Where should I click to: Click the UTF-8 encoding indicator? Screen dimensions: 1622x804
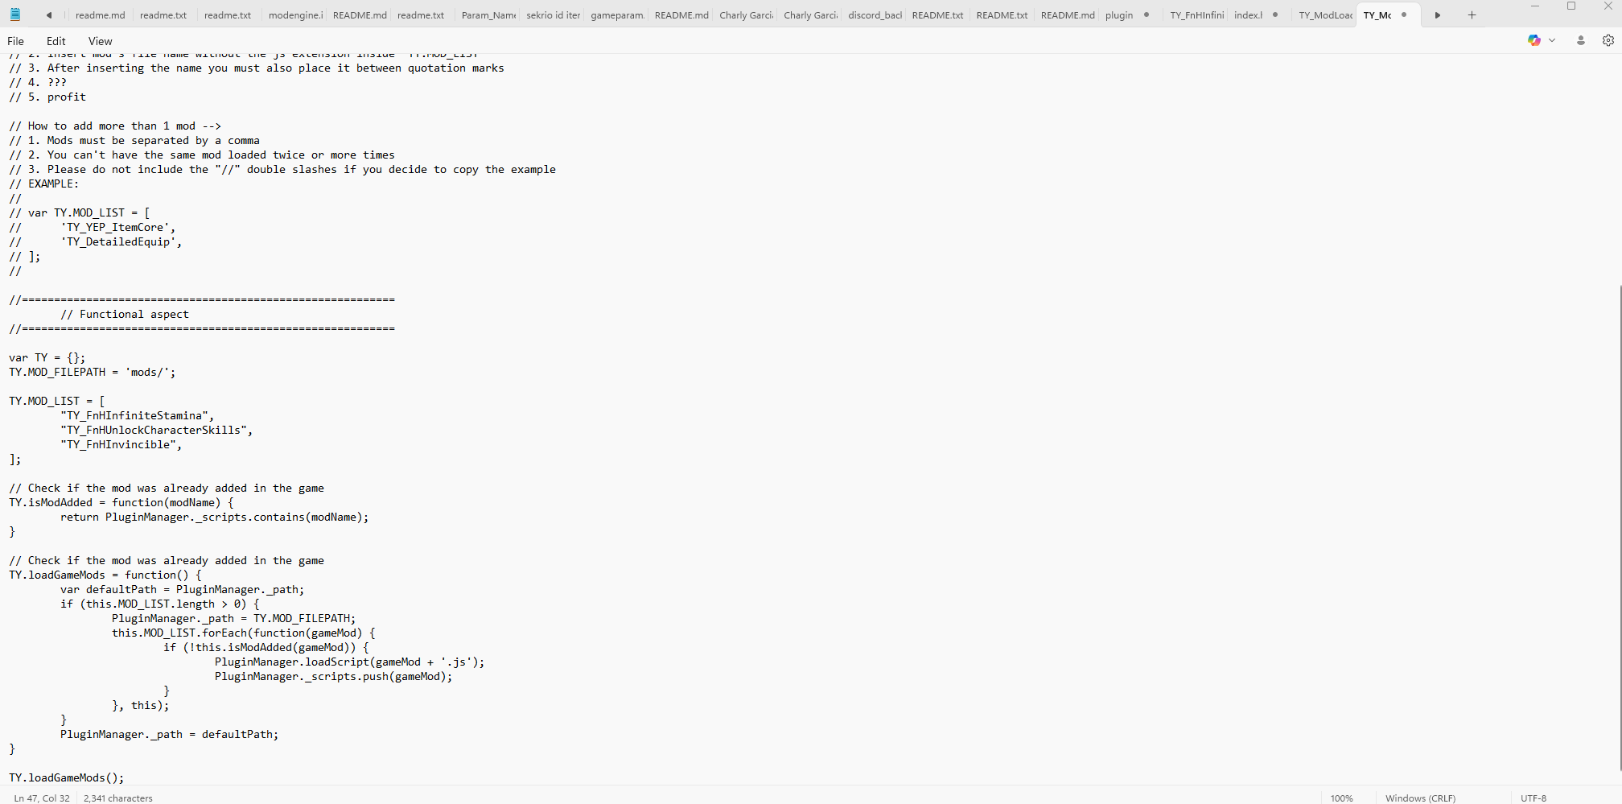click(x=1533, y=798)
